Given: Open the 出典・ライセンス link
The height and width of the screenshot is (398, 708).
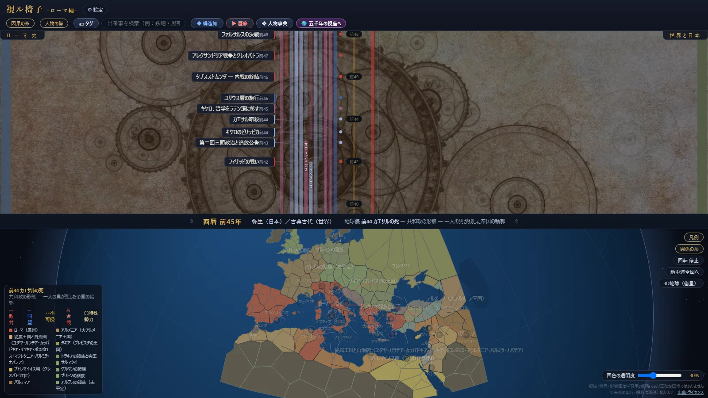Looking at the screenshot, I should [x=690, y=393].
